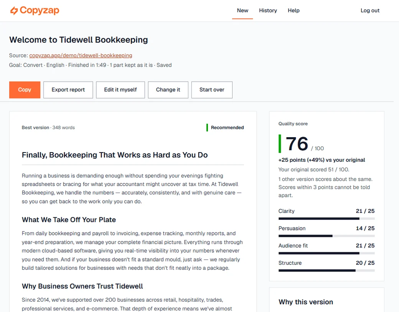The width and height of the screenshot is (399, 312).
Task: Click the Structure score bar
Action: coord(326,271)
